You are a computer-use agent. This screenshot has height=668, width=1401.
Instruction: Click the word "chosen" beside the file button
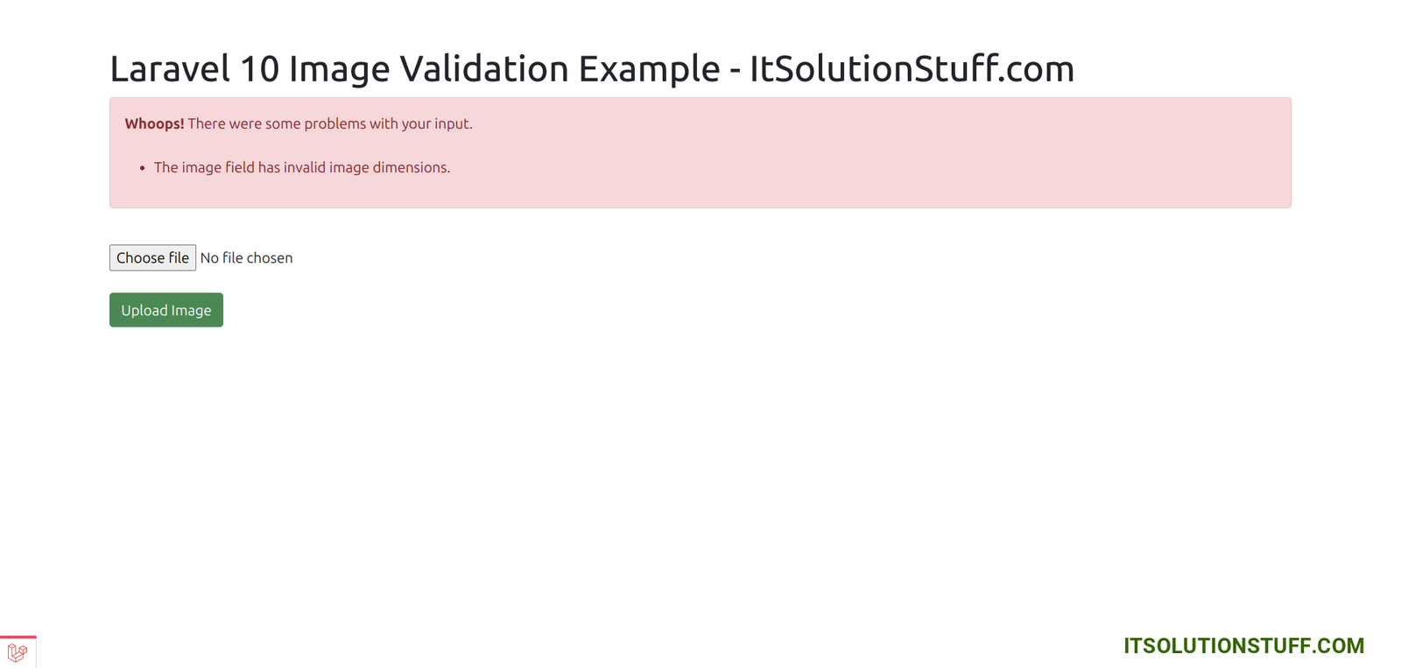(270, 258)
